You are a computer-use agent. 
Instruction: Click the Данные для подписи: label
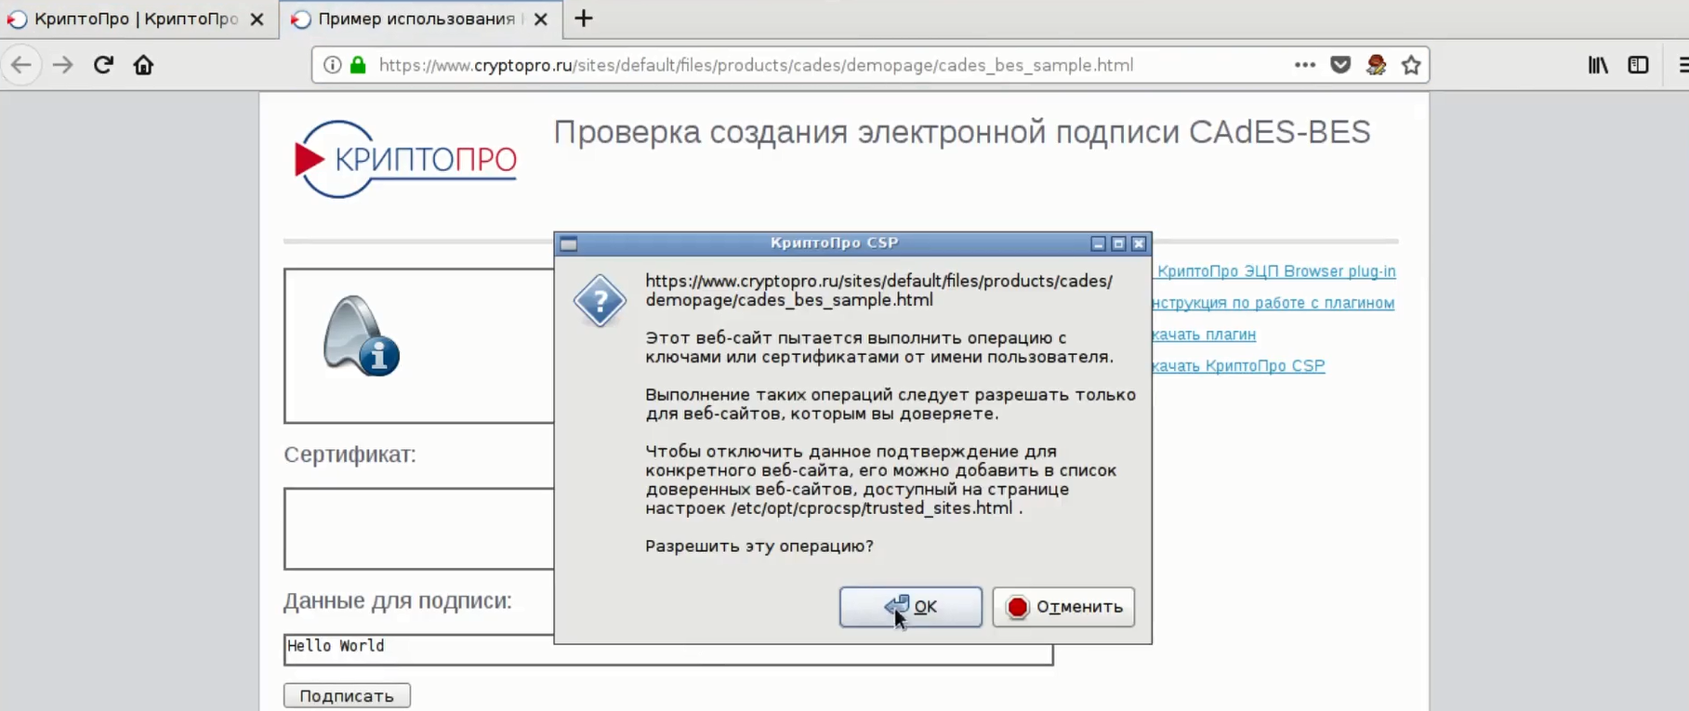coord(398,601)
